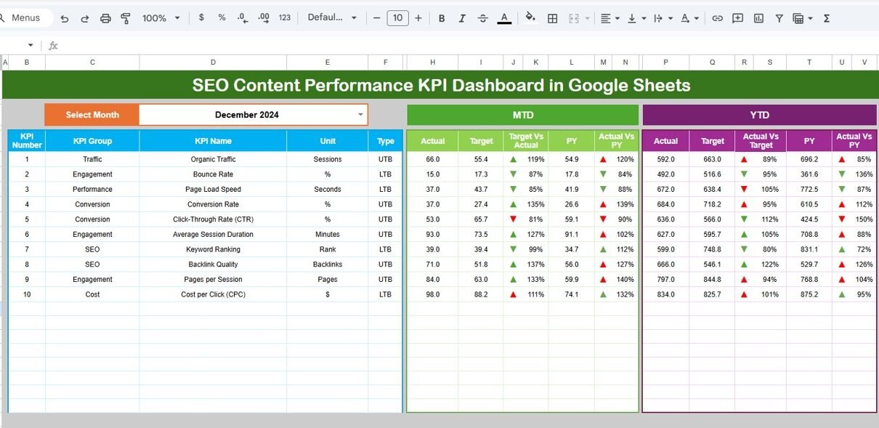Click the Format as currency button
Image resolution: width=879 pixels, height=428 pixels.
pos(201,18)
